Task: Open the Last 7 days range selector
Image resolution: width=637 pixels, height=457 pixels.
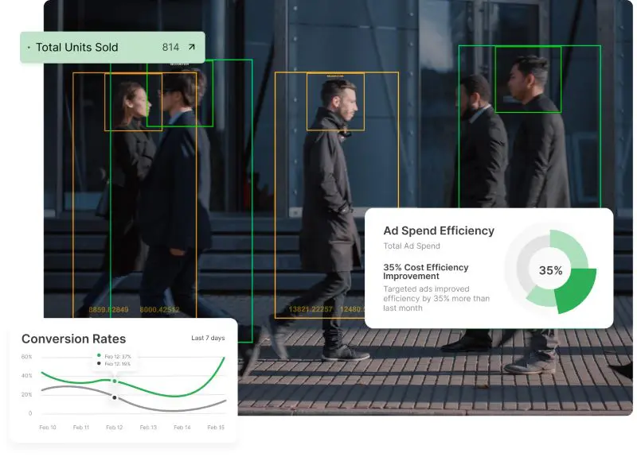Action: pyautogui.click(x=208, y=338)
